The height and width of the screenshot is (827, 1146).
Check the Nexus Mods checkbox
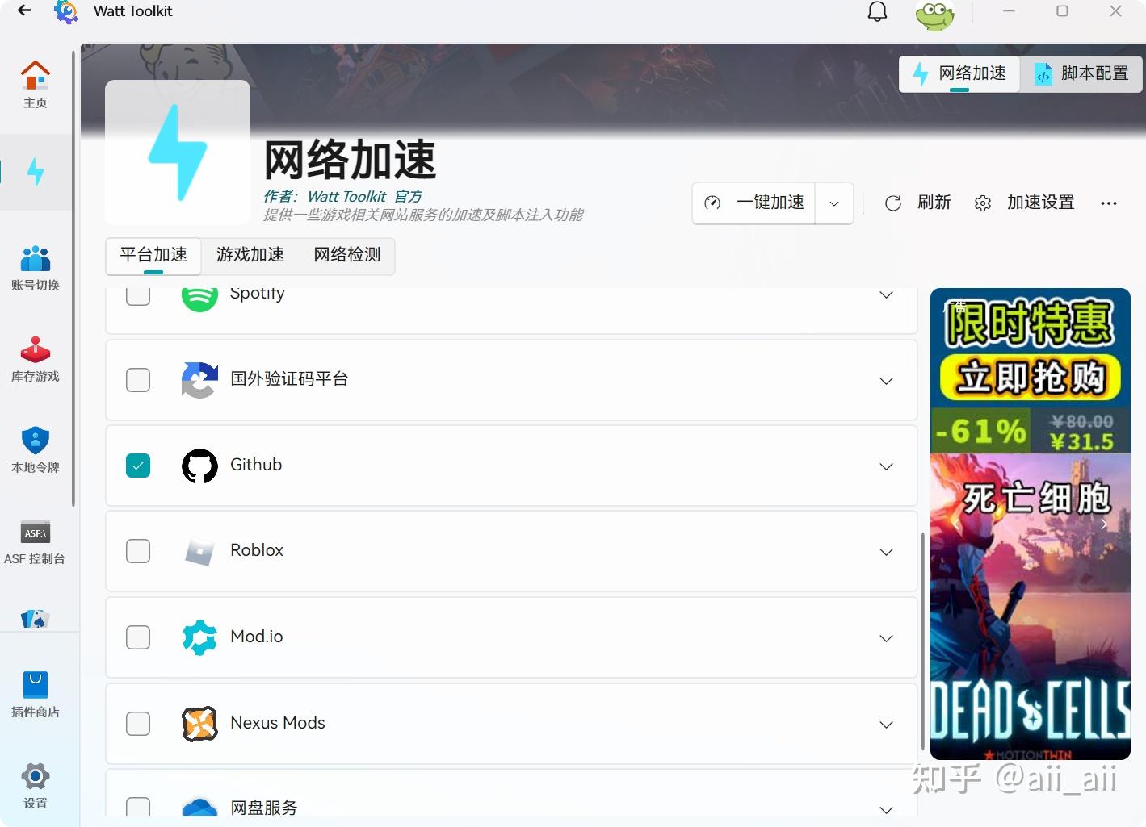point(137,724)
